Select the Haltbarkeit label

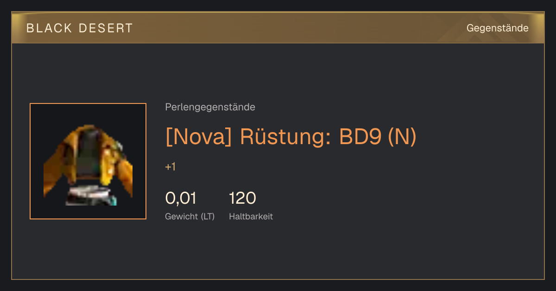click(x=251, y=216)
